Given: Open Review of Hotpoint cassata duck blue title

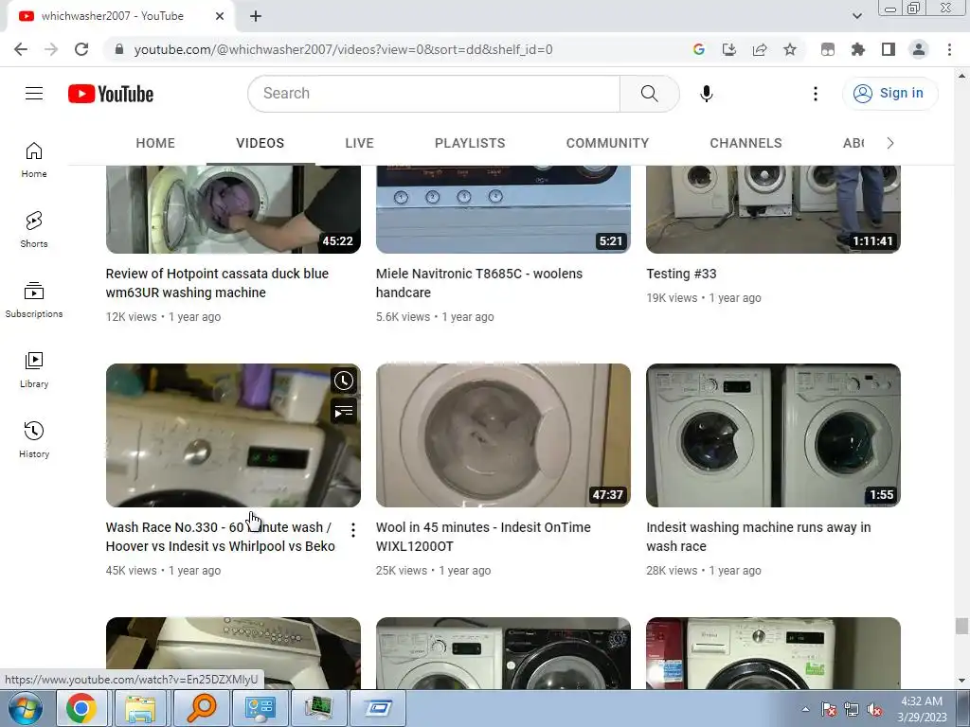Looking at the screenshot, I should pos(217,283).
